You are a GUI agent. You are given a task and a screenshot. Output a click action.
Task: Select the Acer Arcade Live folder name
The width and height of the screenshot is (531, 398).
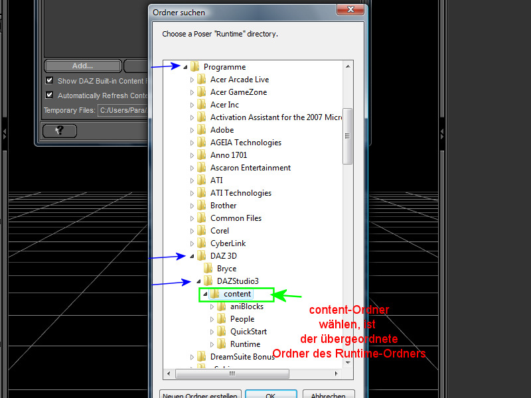(240, 80)
